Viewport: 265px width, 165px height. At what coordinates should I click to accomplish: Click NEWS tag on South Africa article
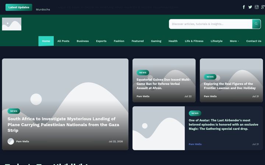pyautogui.click(x=14, y=111)
